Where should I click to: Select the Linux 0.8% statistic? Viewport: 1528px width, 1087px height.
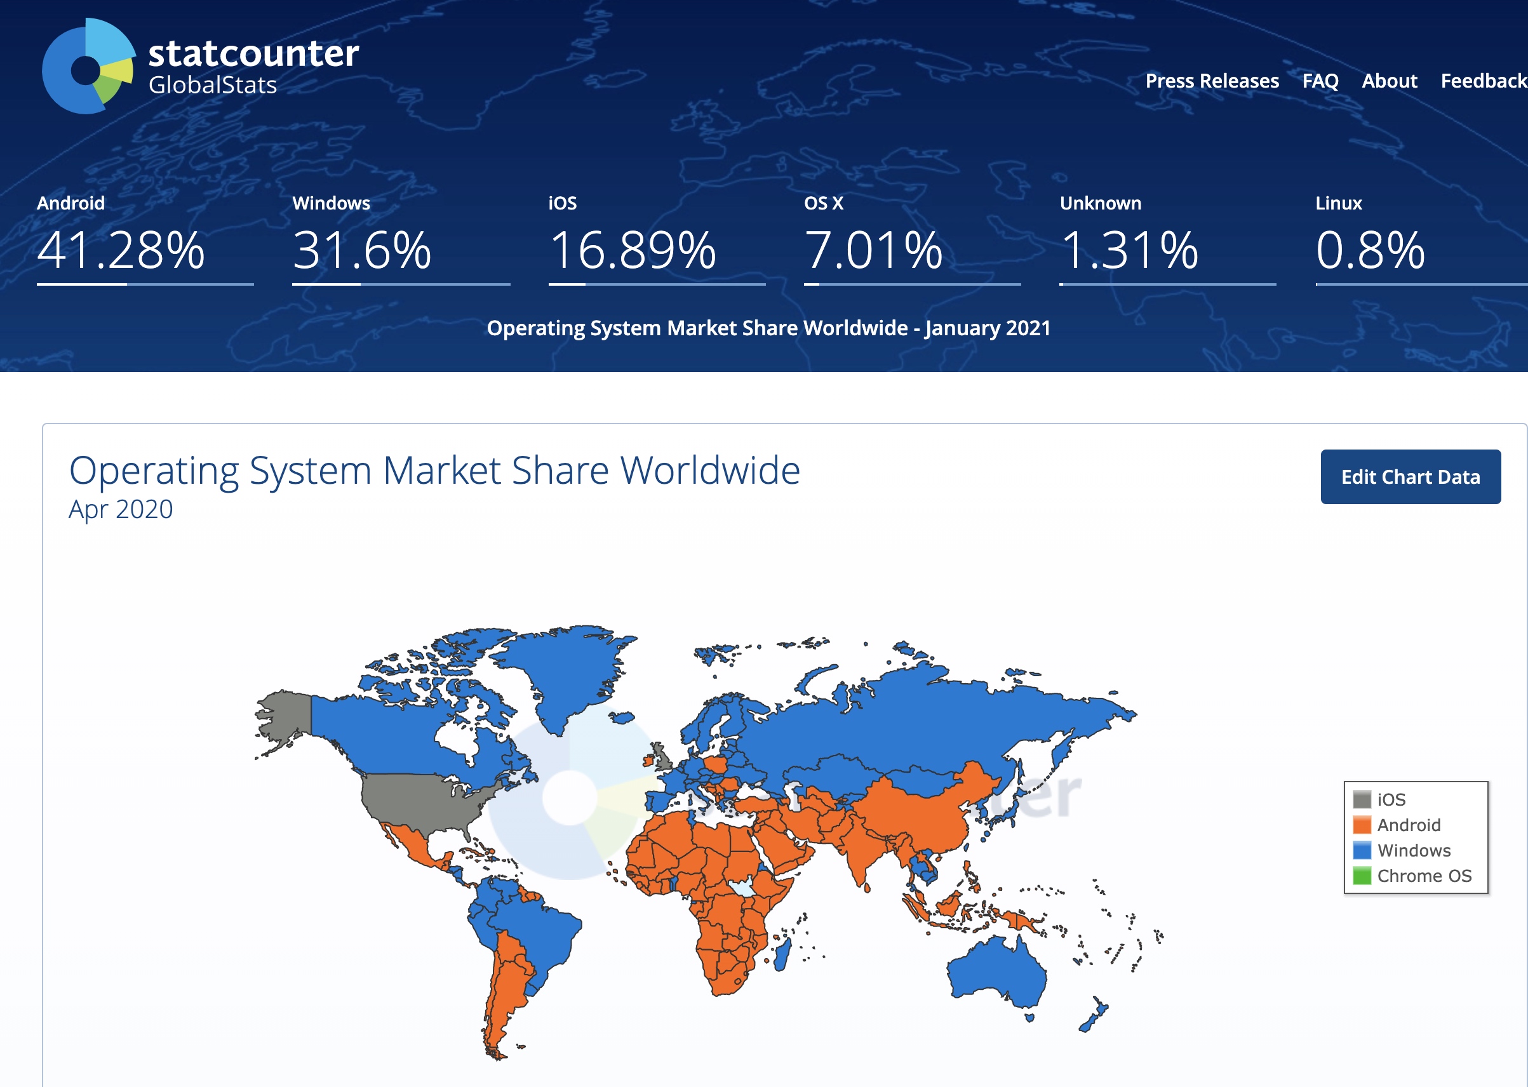coord(1370,250)
